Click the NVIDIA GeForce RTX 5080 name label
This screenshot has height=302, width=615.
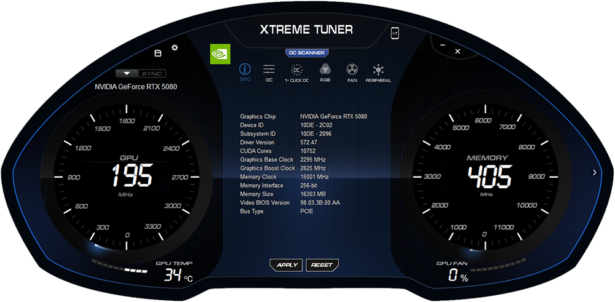(136, 87)
